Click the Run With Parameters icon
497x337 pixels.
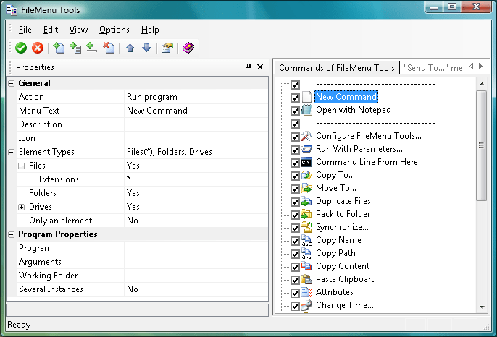coord(306,149)
